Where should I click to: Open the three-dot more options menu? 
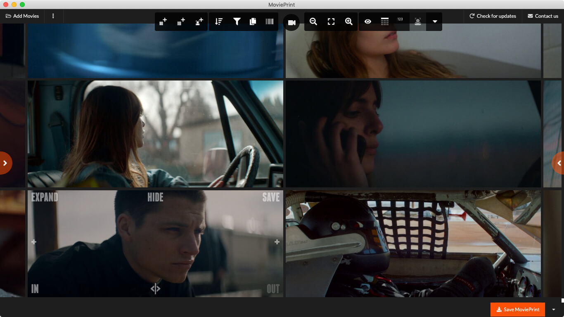(x=53, y=16)
